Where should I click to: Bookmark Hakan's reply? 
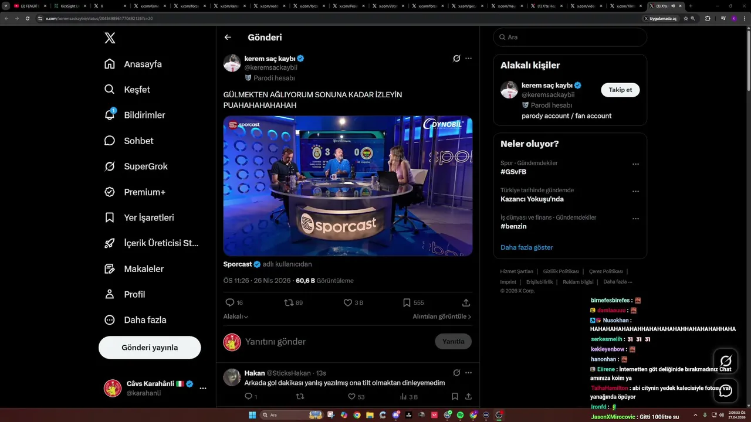tap(455, 397)
